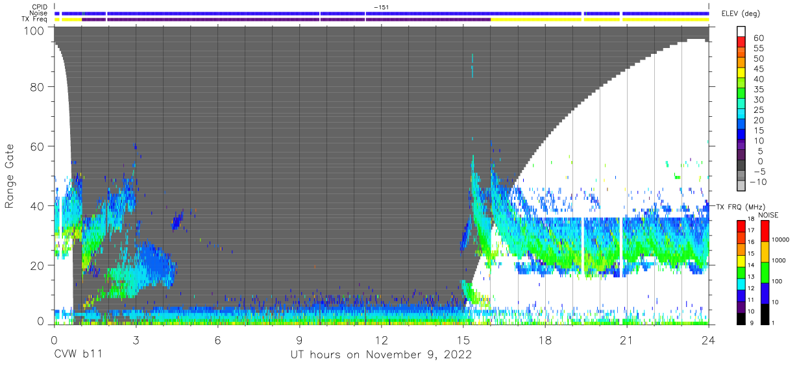The image size is (797, 368).
Task: Click the TX Freq row label
Action: [34, 19]
